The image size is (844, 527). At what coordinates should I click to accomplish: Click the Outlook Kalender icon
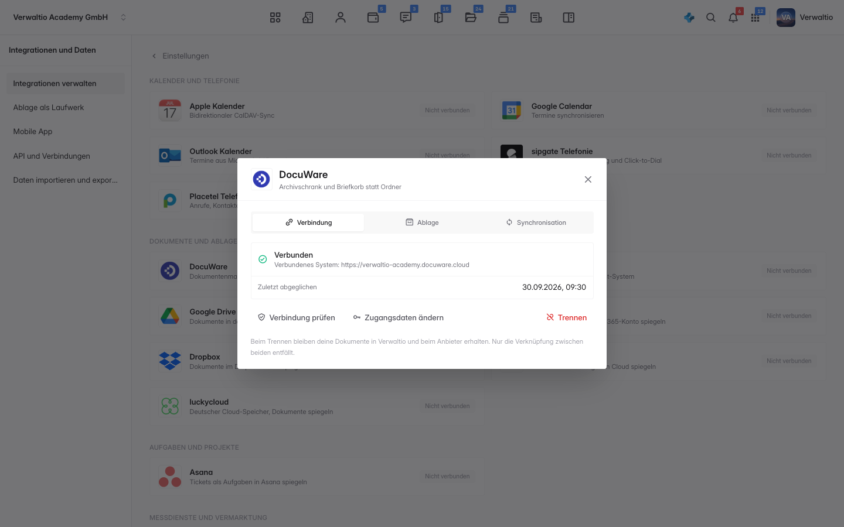coord(170,155)
